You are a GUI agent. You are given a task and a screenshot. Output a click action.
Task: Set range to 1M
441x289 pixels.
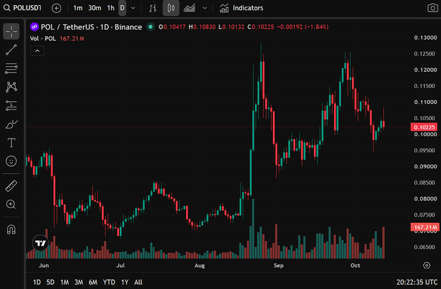pyautogui.click(x=64, y=282)
